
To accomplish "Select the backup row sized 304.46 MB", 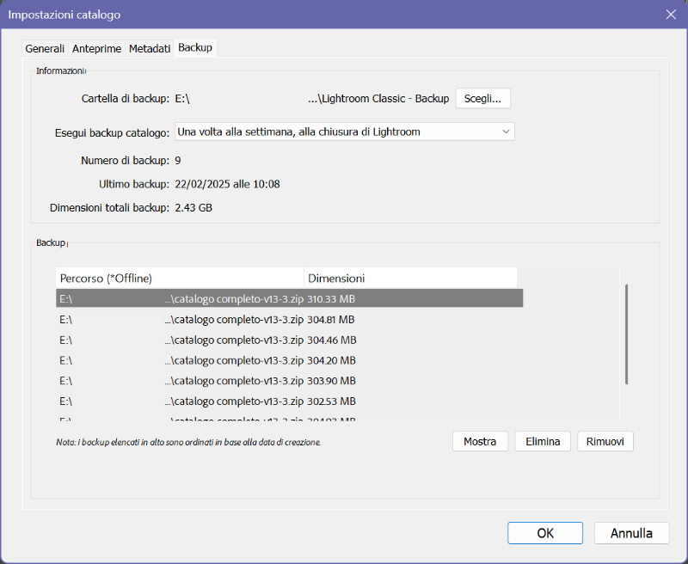I will point(290,340).
